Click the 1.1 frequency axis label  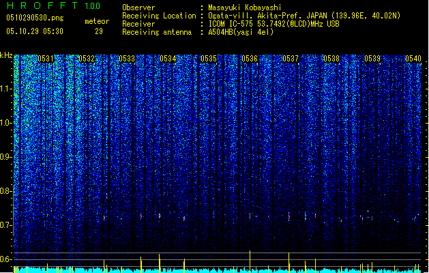point(5,89)
